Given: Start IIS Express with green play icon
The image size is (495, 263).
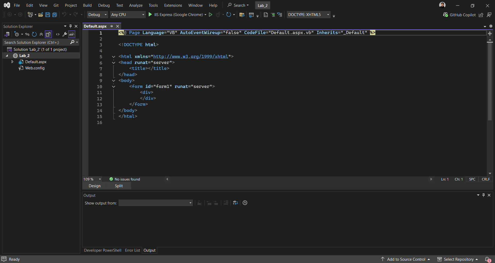Looking at the screenshot, I should [x=150, y=15].
